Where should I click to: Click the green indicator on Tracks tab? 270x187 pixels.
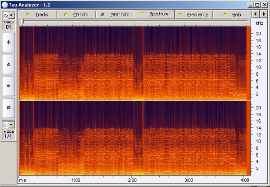28,15
